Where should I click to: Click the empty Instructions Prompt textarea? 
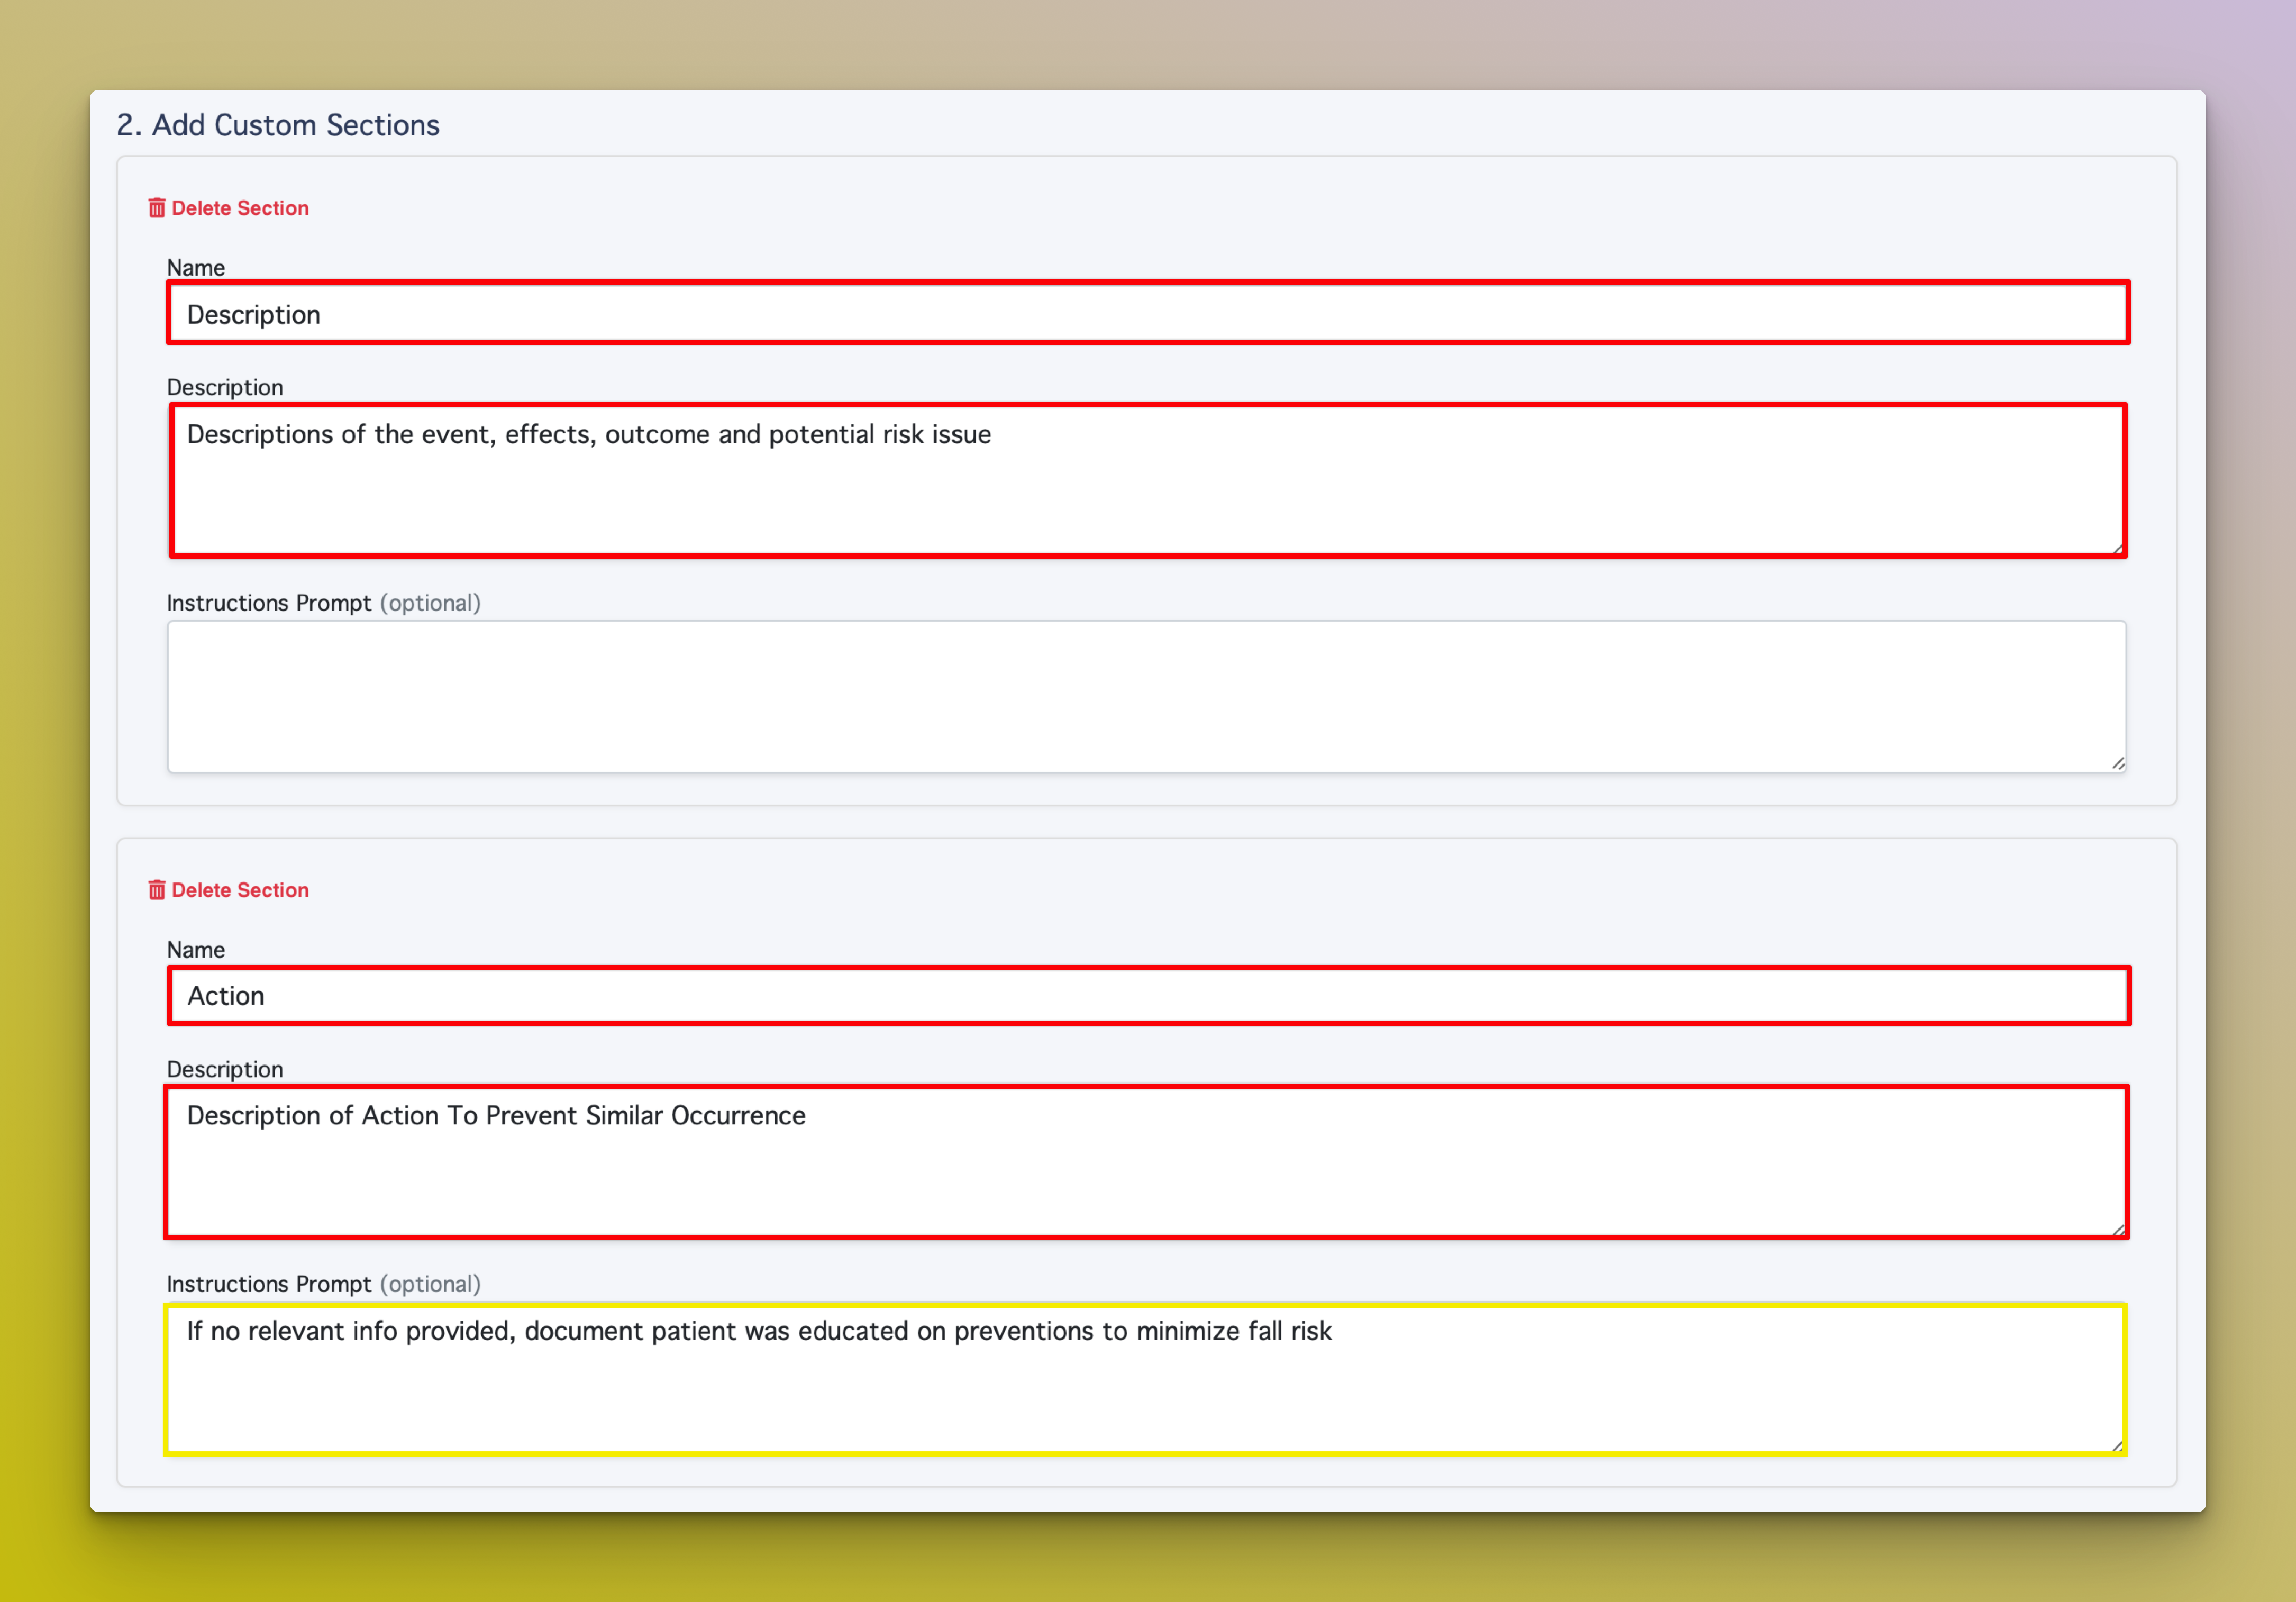pyautogui.click(x=1147, y=697)
